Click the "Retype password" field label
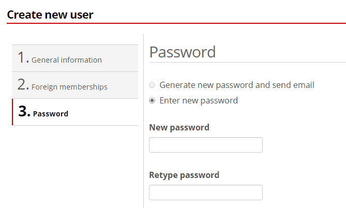This screenshot has width=346, height=208. [x=184, y=175]
